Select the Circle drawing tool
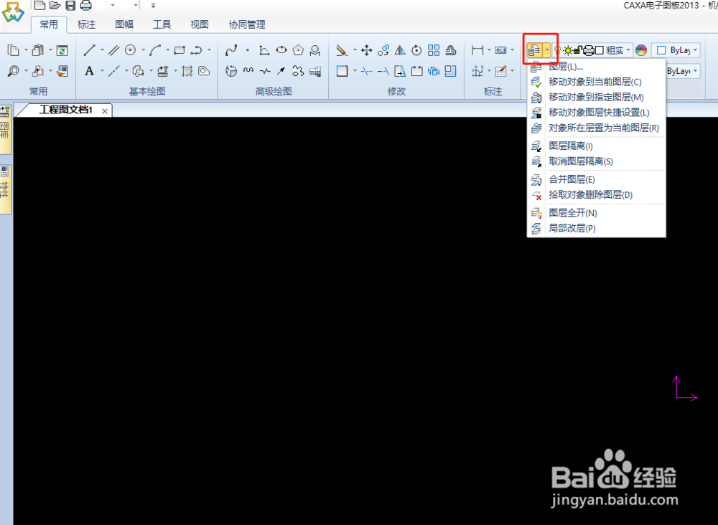The height and width of the screenshot is (525, 718). coord(131,50)
